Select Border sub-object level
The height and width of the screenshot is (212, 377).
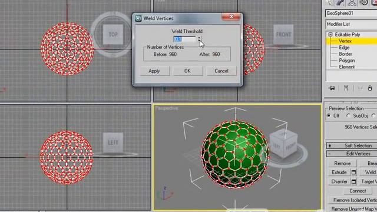tap(345, 54)
